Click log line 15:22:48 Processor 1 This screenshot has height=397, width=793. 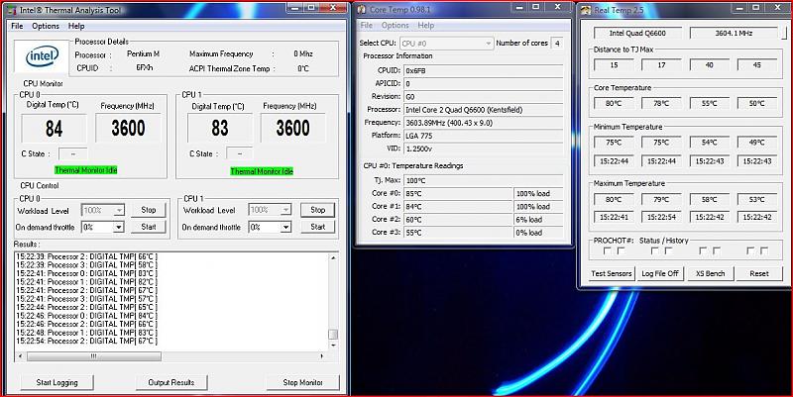[x=86, y=333]
